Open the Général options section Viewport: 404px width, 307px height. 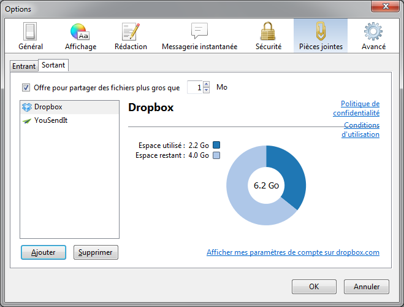[31, 36]
